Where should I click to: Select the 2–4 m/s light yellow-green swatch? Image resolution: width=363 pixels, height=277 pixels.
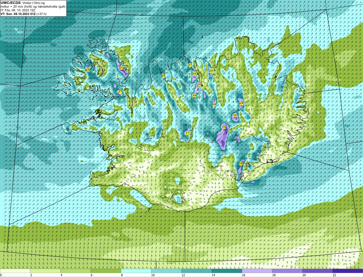(x=45, y=271)
